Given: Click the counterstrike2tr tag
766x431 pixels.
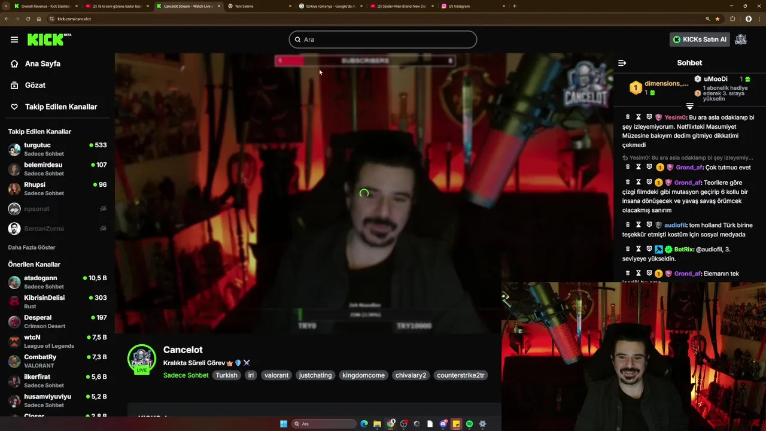Looking at the screenshot, I should tap(461, 375).
